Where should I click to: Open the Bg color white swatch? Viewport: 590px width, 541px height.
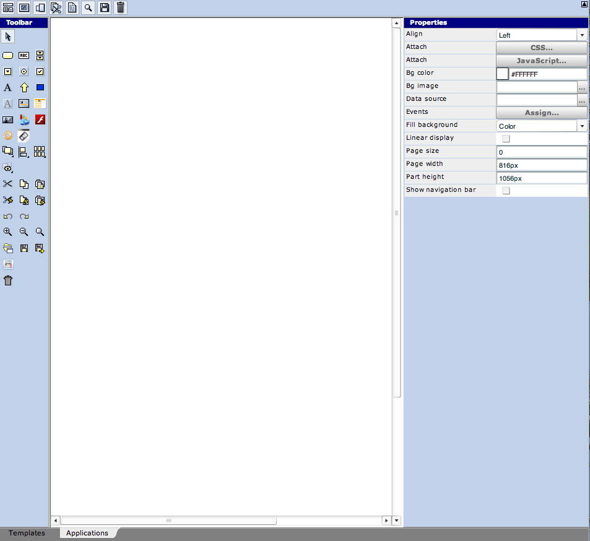point(503,74)
